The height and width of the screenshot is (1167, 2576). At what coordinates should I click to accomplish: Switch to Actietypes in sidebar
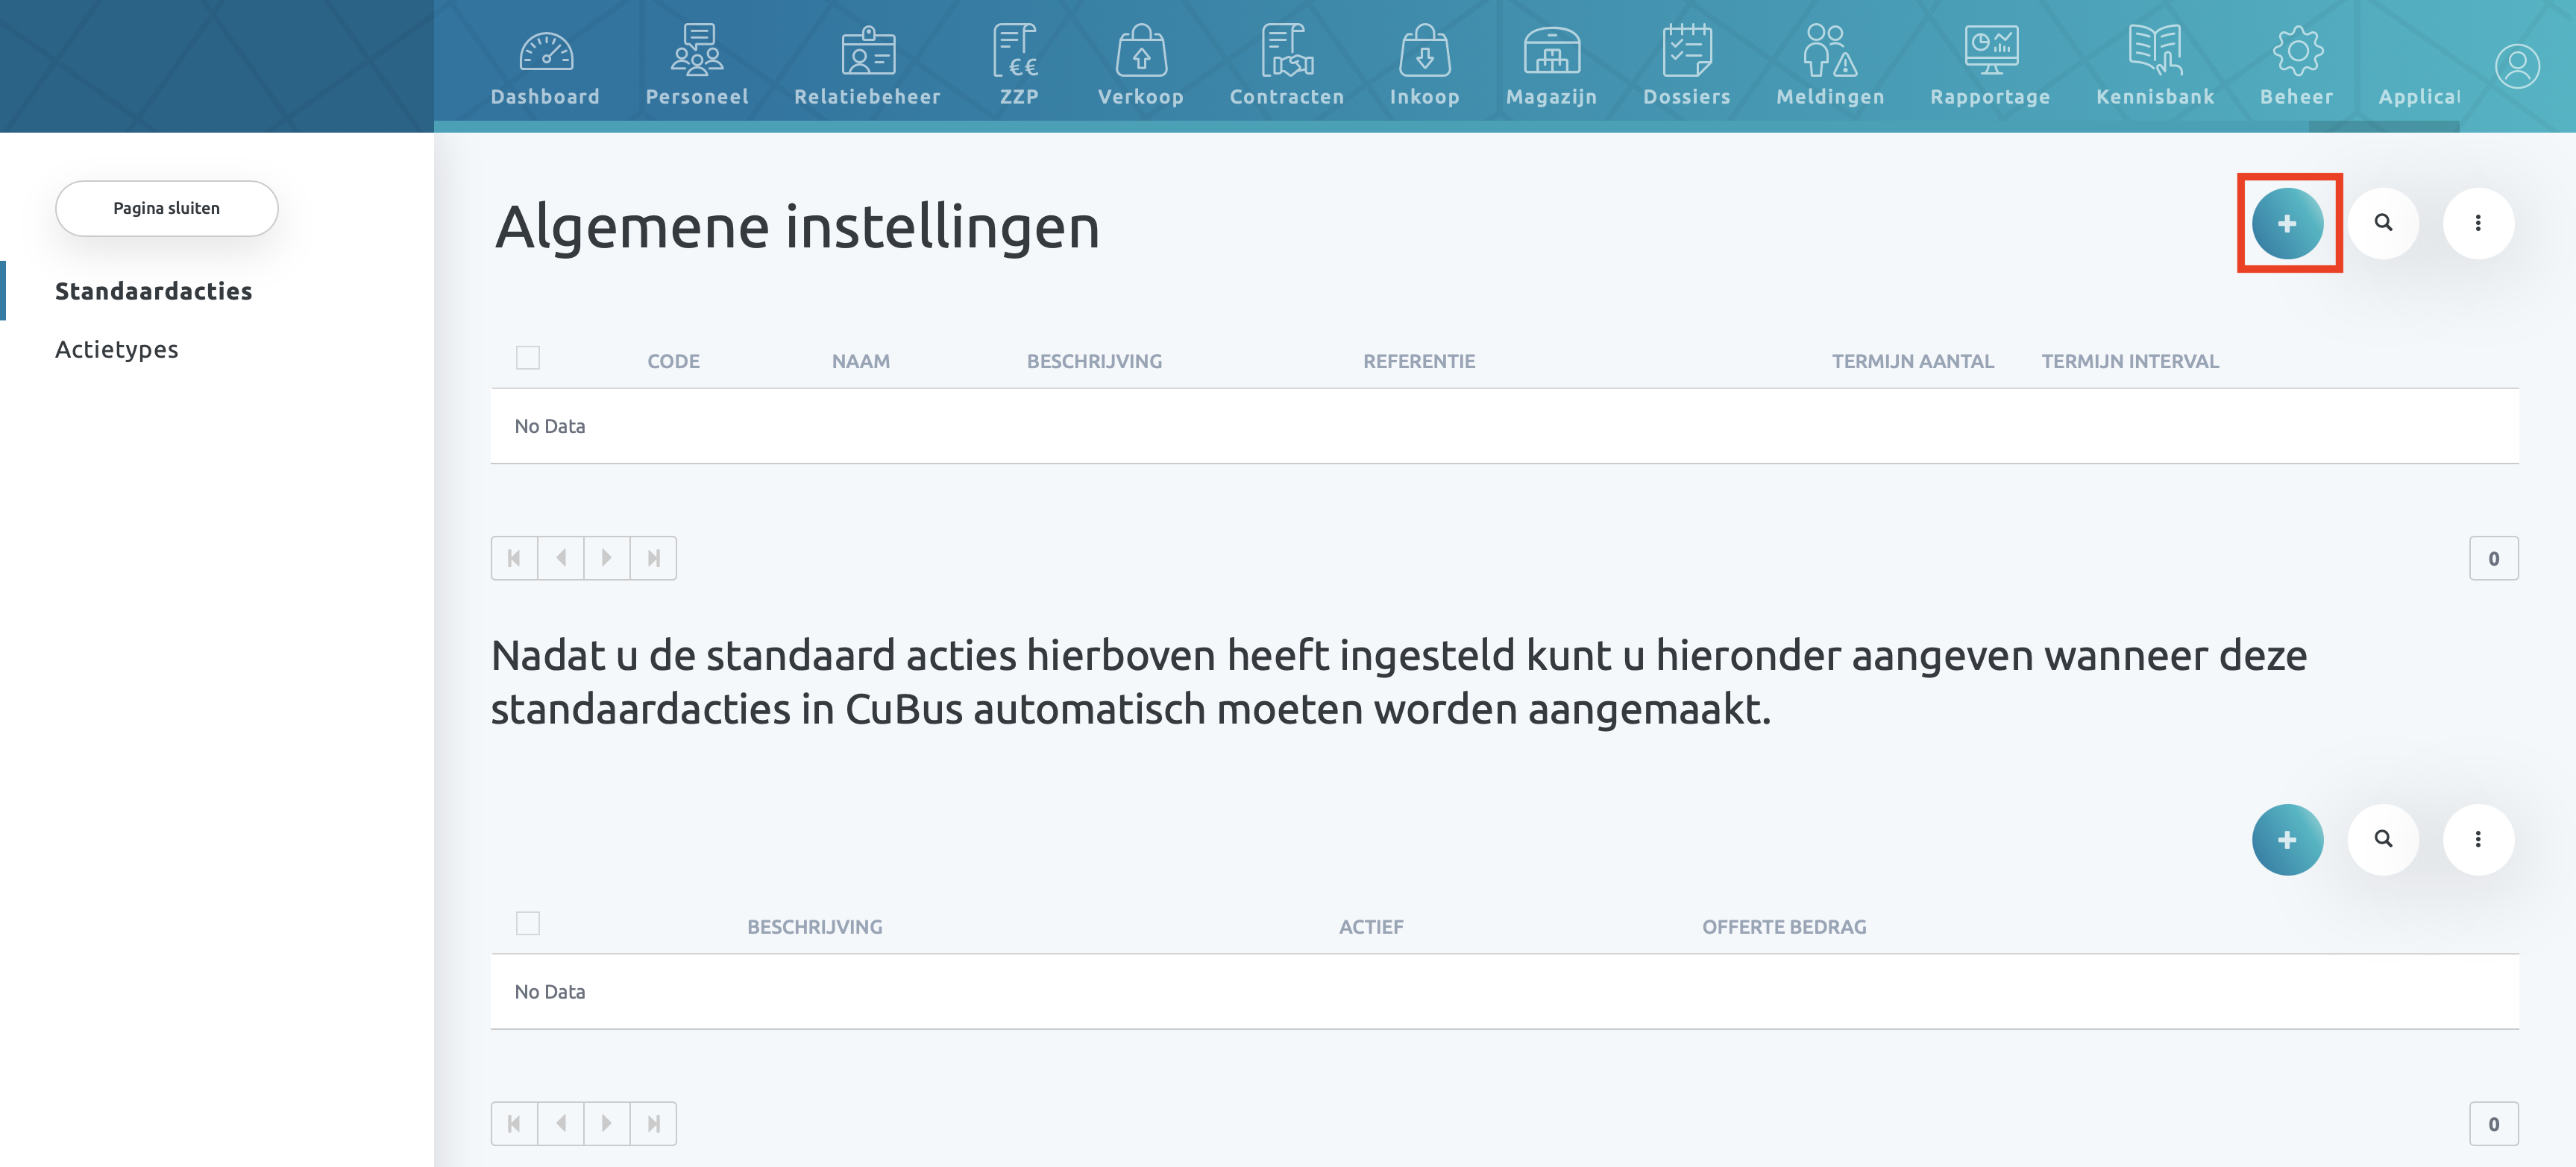[x=117, y=350]
